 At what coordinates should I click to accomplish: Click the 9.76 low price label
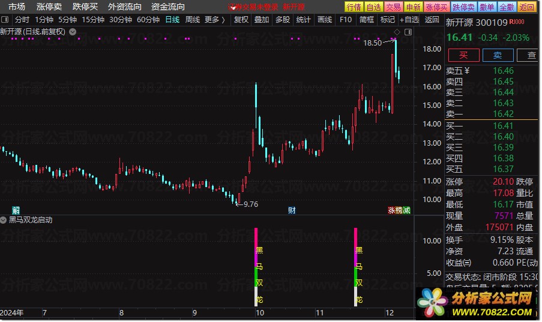(251, 204)
